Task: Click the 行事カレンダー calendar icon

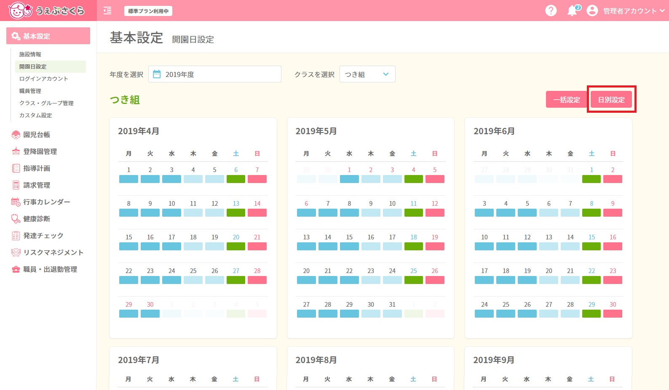Action: point(16,202)
